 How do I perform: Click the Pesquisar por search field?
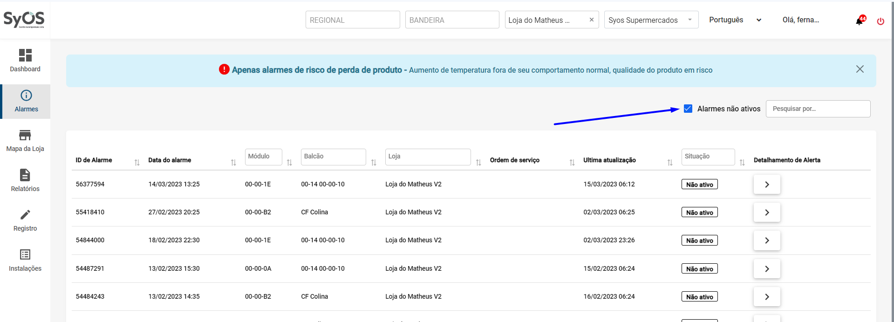[x=818, y=109]
